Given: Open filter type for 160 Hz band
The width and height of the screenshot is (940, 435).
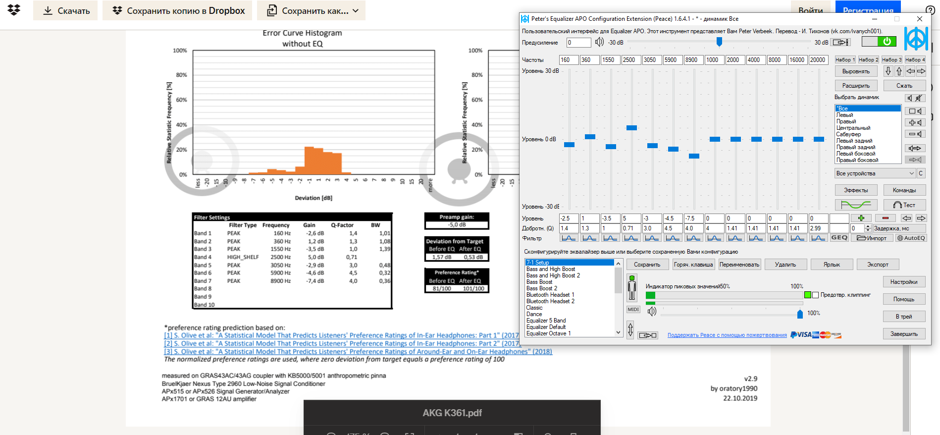Looking at the screenshot, I should (569, 238).
